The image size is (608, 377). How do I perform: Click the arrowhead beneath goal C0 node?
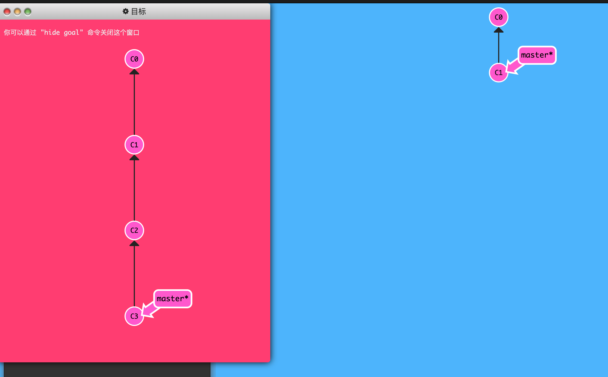pos(134,72)
